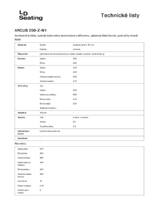
Task: Click 'Hloubka sedací plochy:' in the Sedák section
Action: pos(50,77)
